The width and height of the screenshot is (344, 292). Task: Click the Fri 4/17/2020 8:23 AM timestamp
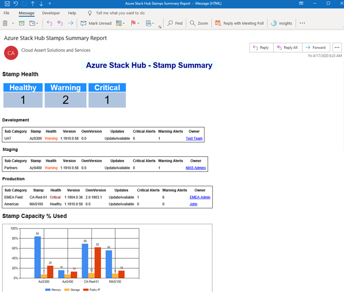[325, 56]
